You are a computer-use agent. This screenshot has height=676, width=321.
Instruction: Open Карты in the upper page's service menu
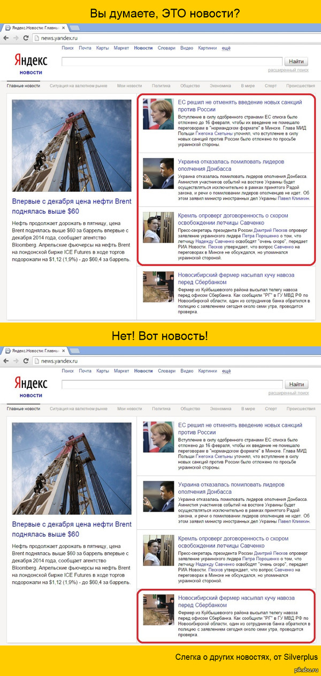pyautogui.click(x=102, y=48)
